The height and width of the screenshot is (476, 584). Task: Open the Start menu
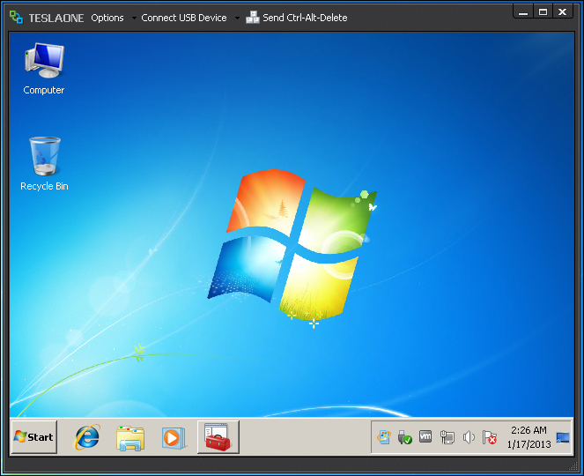pyautogui.click(x=34, y=437)
